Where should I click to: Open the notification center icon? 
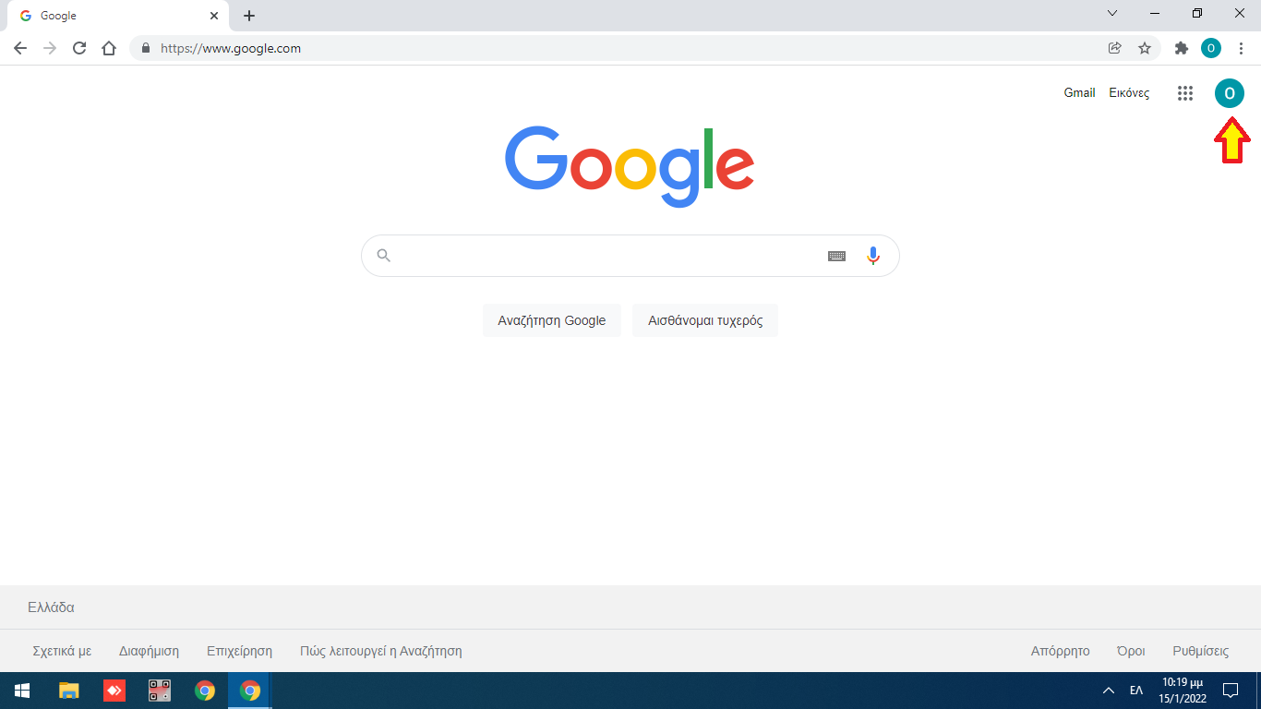pyautogui.click(x=1230, y=691)
